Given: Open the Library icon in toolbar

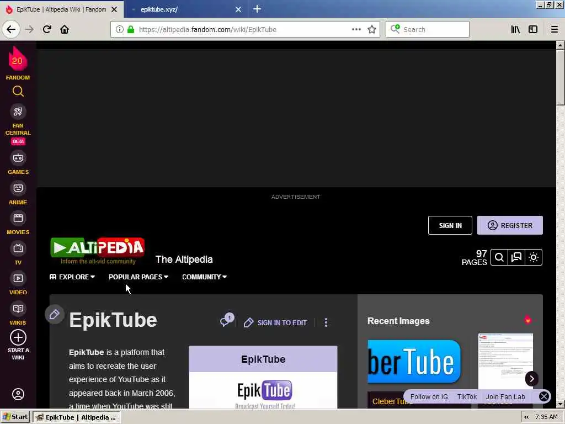Looking at the screenshot, I should click(x=515, y=29).
